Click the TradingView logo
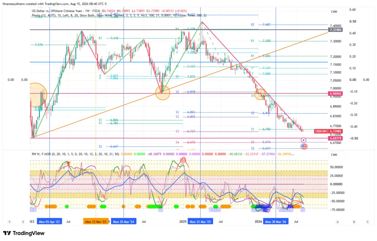 pos(24,233)
